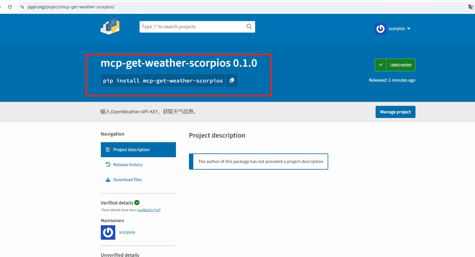This screenshot has height=257, width=475.
Task: Click the translate page icon
Action: [471, 7]
